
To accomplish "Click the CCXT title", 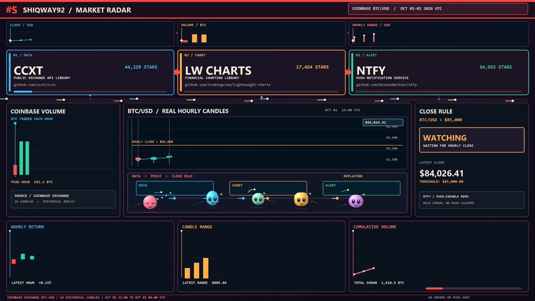I will [x=29, y=70].
